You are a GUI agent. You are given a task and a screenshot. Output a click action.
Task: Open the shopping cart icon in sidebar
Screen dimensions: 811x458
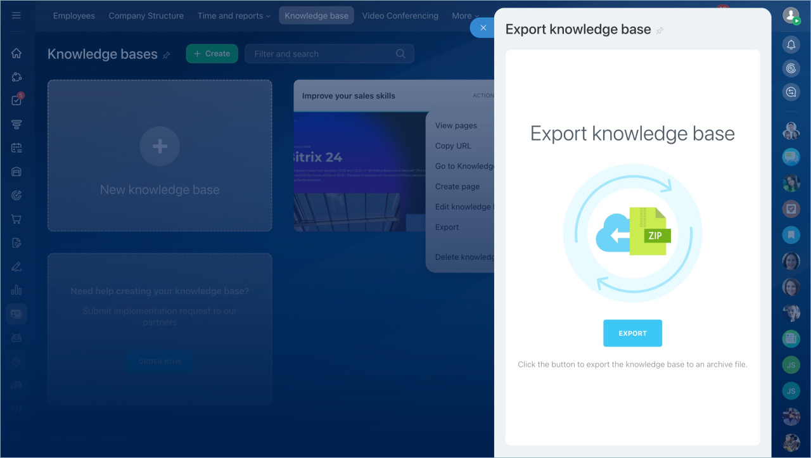(x=16, y=219)
